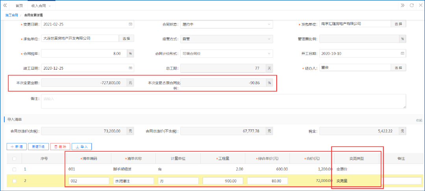Switch to the 首页 tab
Screen dimensions: 425x191
19,6
